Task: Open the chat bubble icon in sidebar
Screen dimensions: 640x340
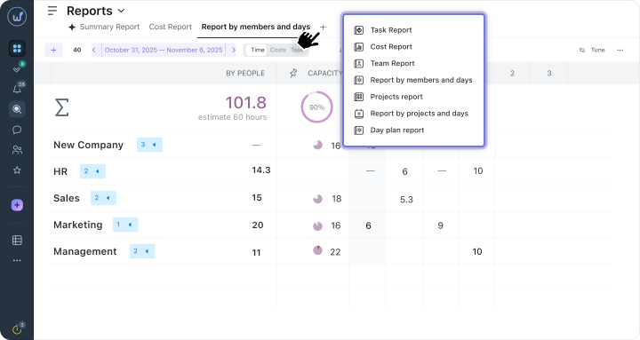Action: point(17,130)
